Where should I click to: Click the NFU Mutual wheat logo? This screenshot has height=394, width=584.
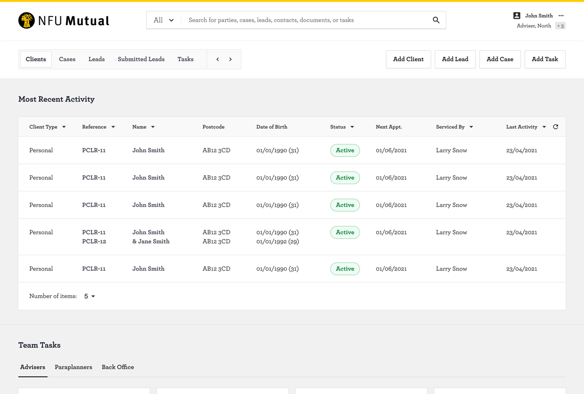[26, 20]
